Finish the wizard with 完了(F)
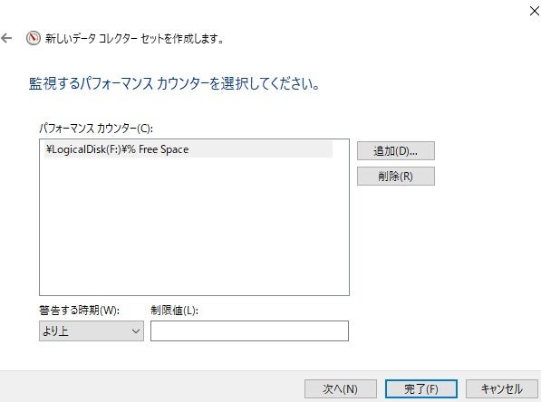Image resolution: width=541 pixels, height=402 pixels. click(x=421, y=389)
